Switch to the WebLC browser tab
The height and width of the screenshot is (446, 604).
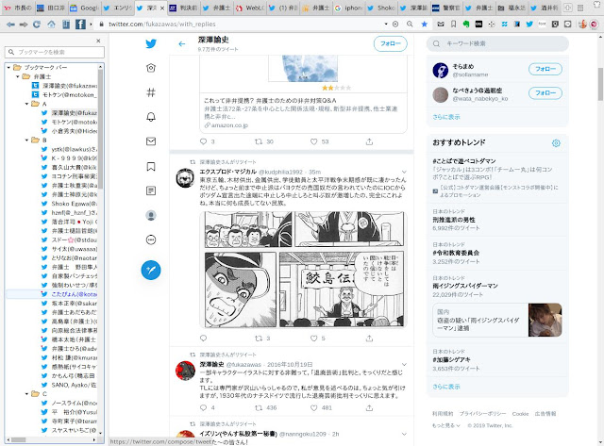pos(250,8)
